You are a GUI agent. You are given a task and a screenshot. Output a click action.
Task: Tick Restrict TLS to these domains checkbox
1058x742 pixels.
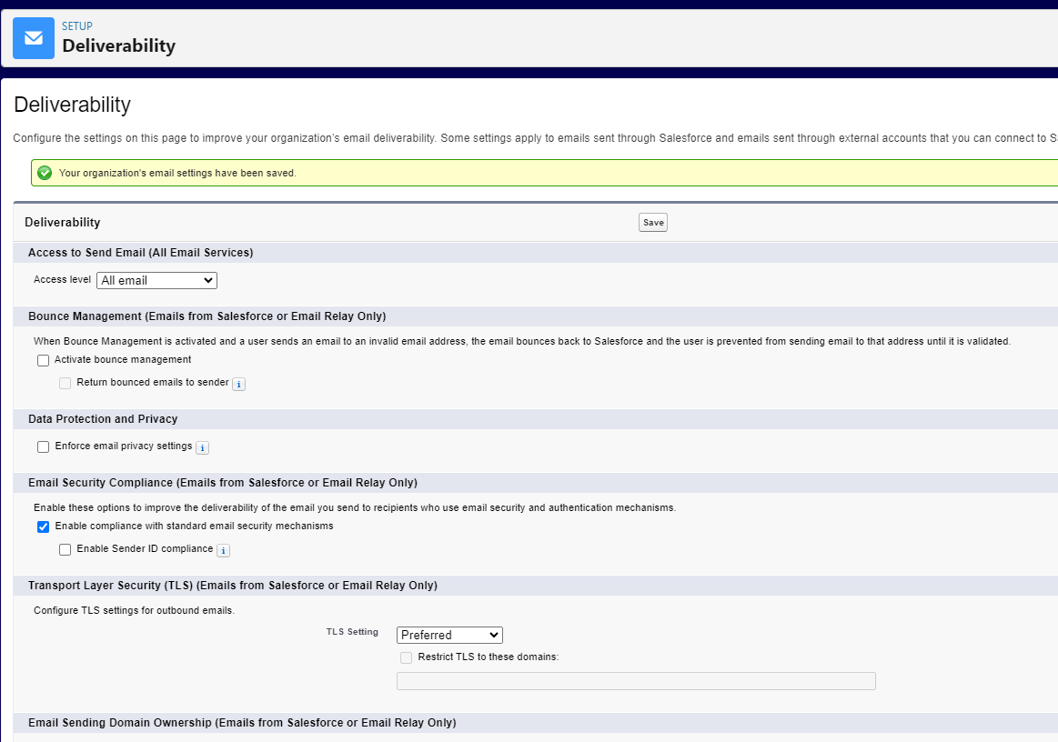[x=407, y=657]
